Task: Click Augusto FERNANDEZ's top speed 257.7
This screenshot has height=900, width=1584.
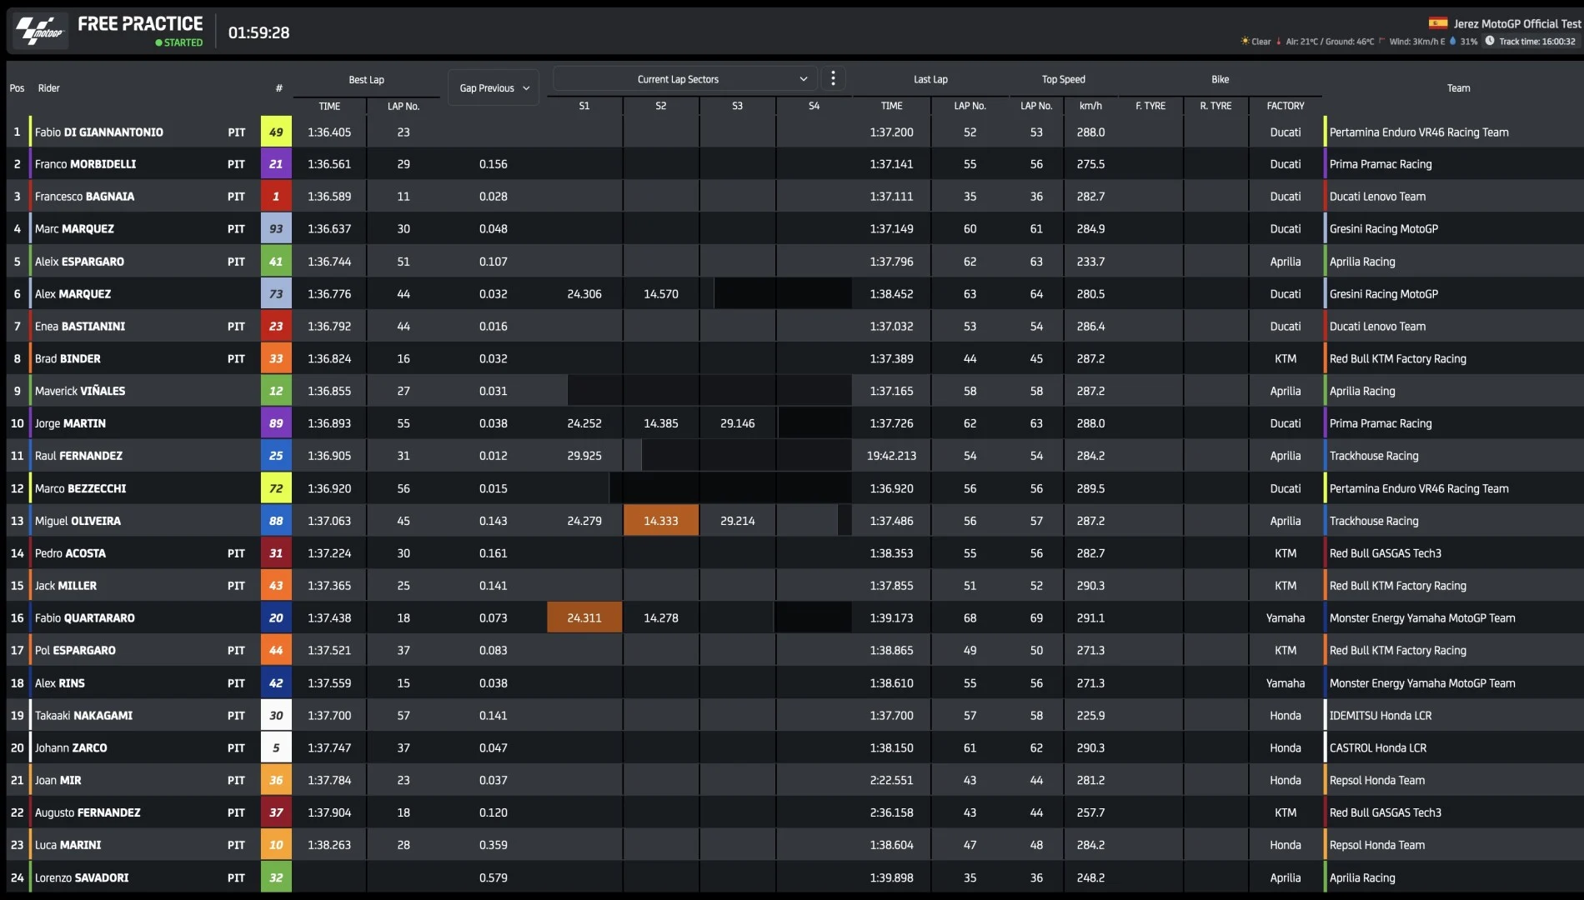Action: tap(1090, 812)
